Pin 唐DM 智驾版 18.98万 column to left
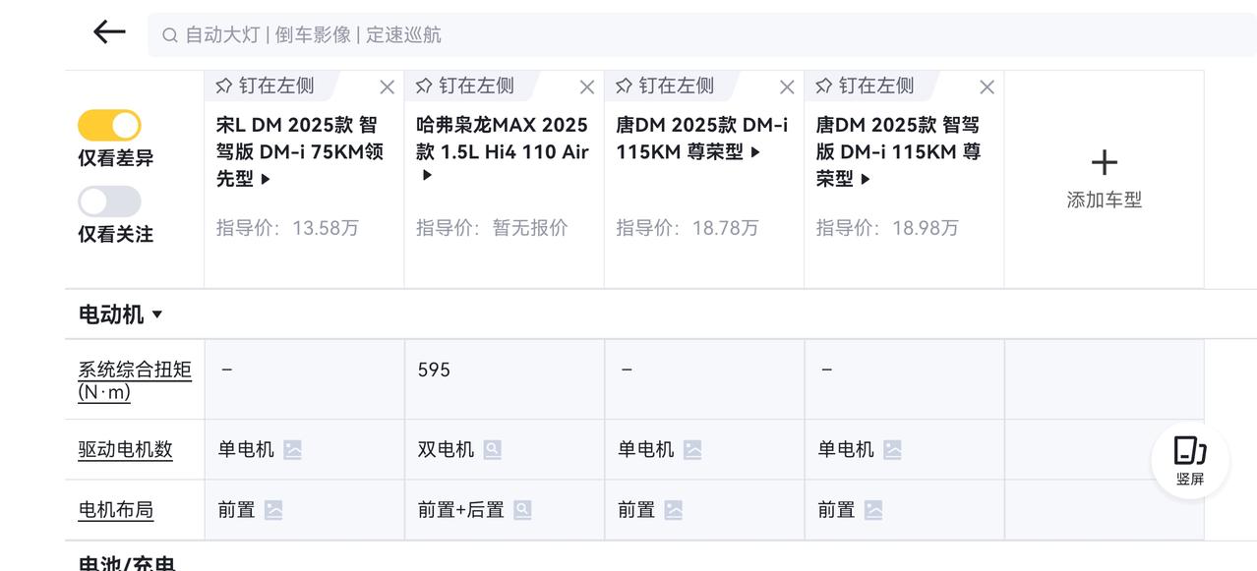Image resolution: width=1257 pixels, height=571 pixels. point(864,86)
